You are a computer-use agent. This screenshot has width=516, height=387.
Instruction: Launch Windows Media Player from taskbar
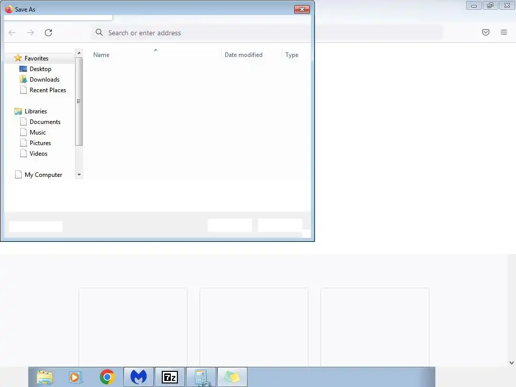coord(76,377)
